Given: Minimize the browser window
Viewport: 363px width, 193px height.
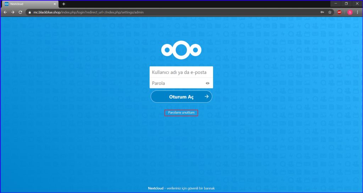Looking at the screenshot, I should [336, 4].
